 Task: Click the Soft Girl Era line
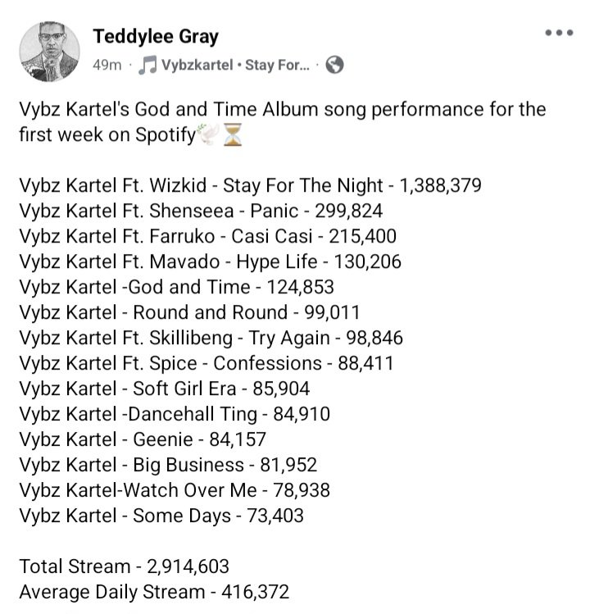165,389
